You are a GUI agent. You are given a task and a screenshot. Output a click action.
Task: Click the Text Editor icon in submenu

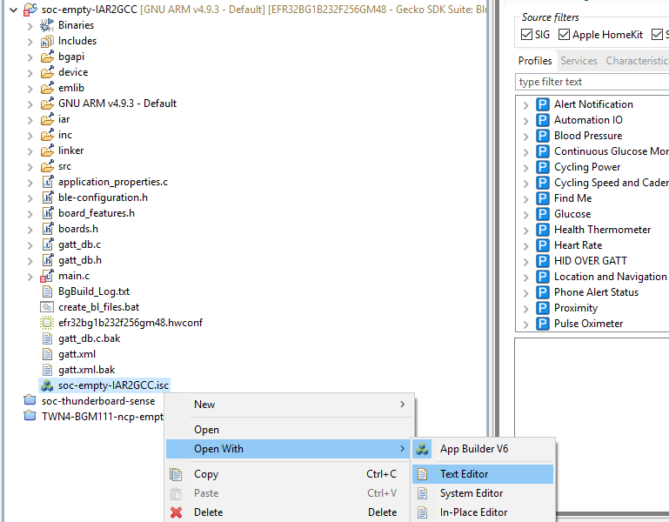point(423,474)
